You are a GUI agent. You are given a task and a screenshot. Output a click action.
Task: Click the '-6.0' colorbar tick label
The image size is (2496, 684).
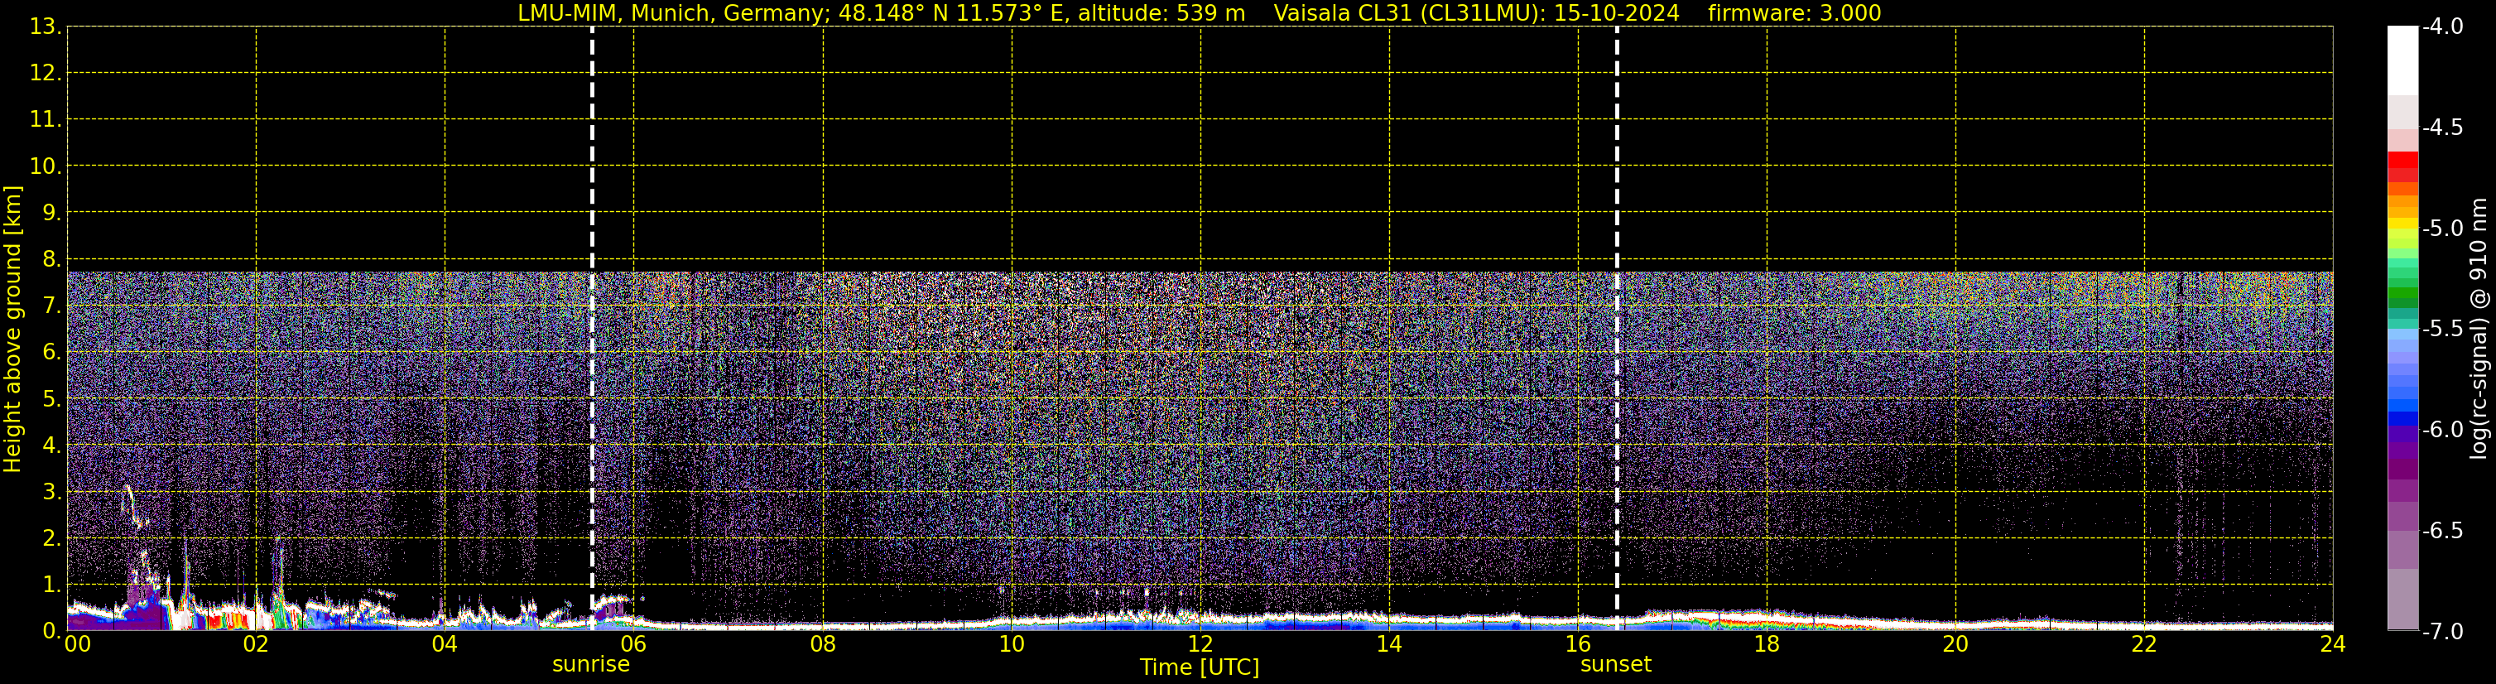[2443, 430]
